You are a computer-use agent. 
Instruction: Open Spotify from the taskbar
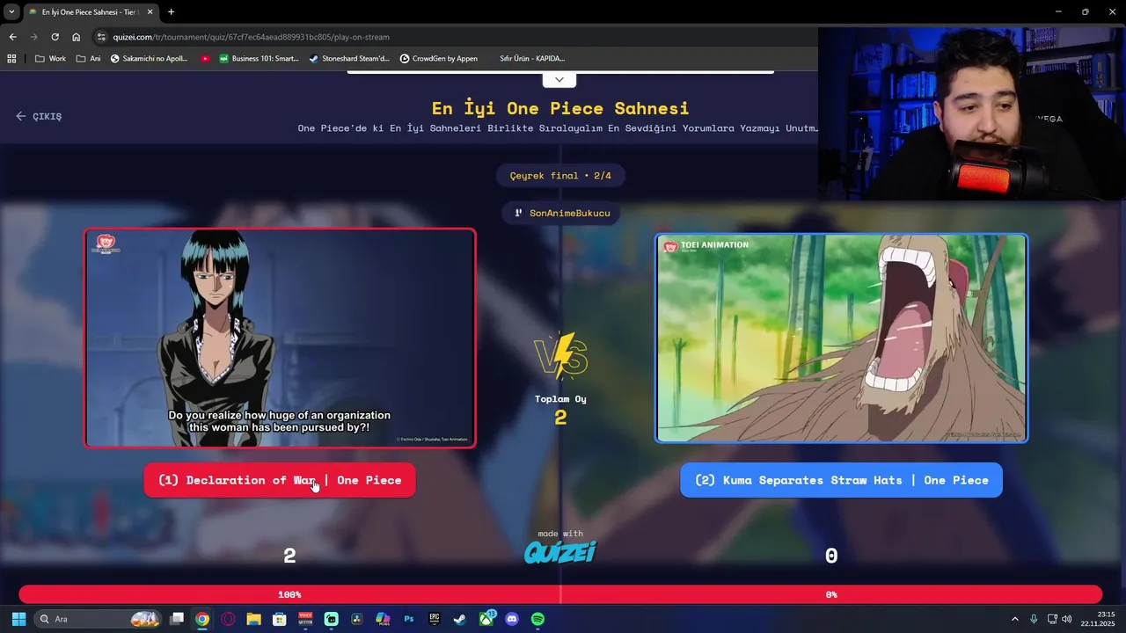(x=537, y=619)
